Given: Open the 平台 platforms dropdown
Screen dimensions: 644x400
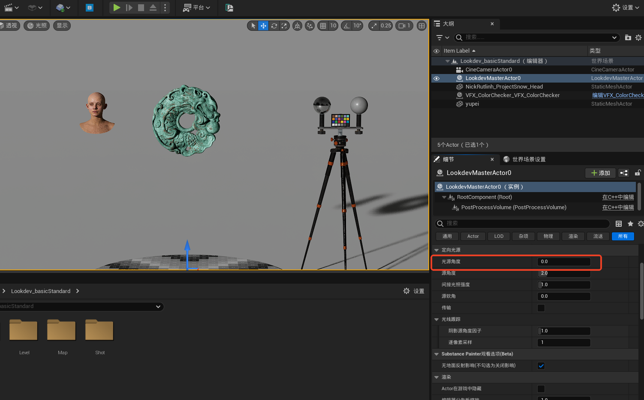Looking at the screenshot, I should (196, 8).
